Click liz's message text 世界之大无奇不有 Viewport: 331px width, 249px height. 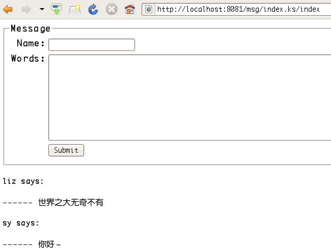coord(71,203)
